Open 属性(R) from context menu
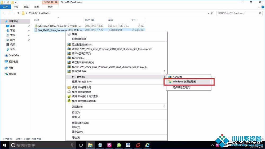 [117, 138]
